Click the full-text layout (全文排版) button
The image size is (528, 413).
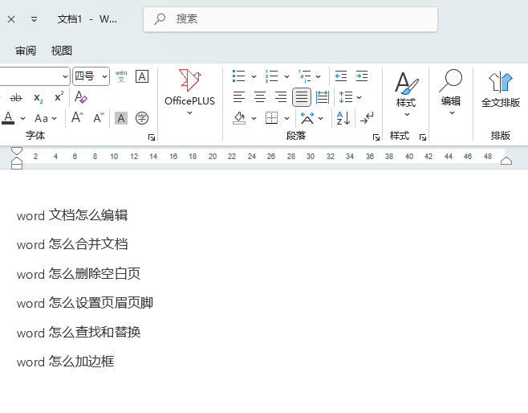tap(501, 90)
